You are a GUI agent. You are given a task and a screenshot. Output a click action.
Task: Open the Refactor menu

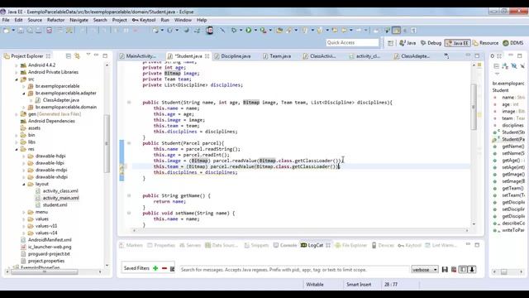tap(55, 20)
